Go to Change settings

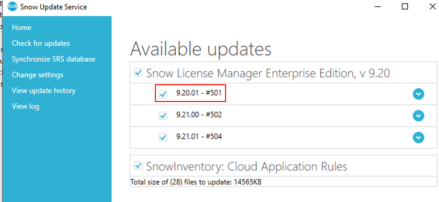(x=38, y=75)
